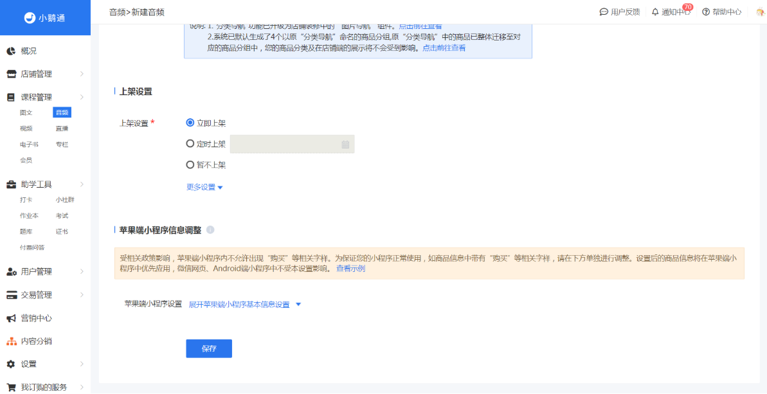The width and height of the screenshot is (767, 394).
Task: Open the 直播 submenu item
Action: click(x=62, y=129)
